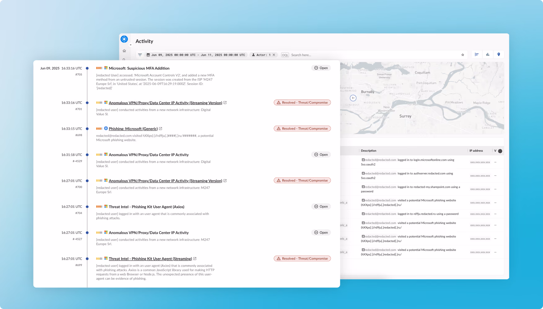The width and height of the screenshot is (543, 309).
Task: Select the redacted-my.sharepoint.com activity row
Action: click(422, 189)
